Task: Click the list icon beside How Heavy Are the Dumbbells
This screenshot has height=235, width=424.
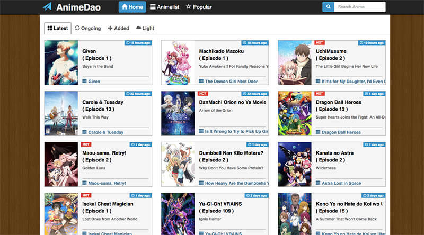Action: coord(201,183)
